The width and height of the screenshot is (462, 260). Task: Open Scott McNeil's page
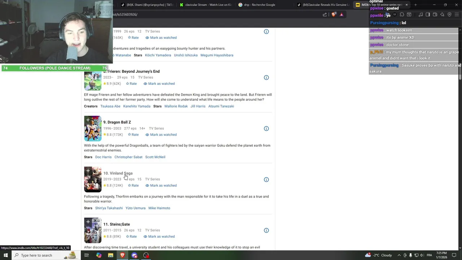[x=155, y=157]
